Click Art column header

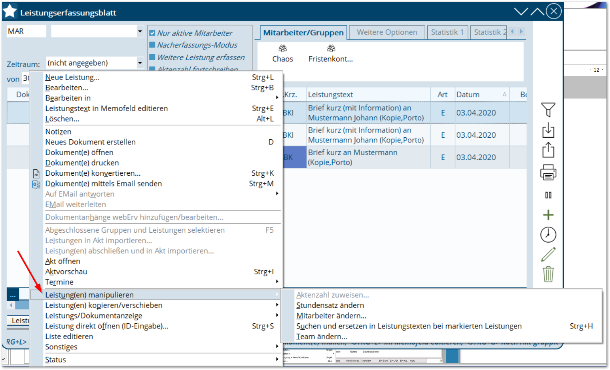[443, 95]
